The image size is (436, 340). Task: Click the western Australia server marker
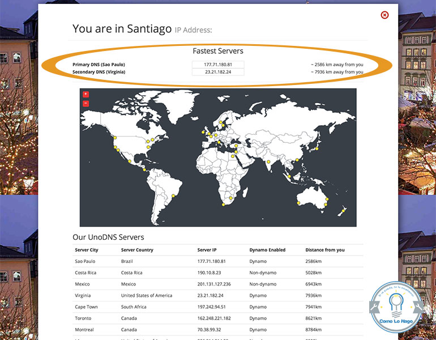[x=298, y=202]
